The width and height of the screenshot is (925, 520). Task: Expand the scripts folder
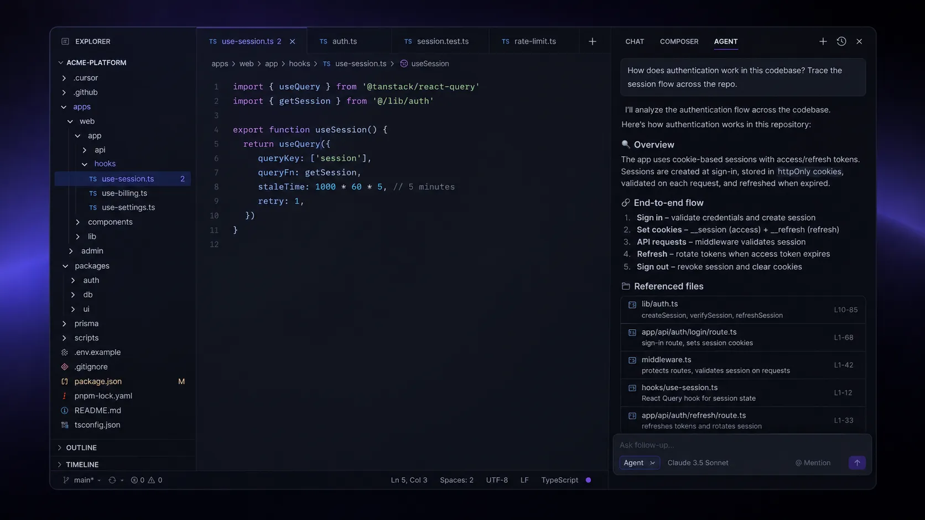64,338
